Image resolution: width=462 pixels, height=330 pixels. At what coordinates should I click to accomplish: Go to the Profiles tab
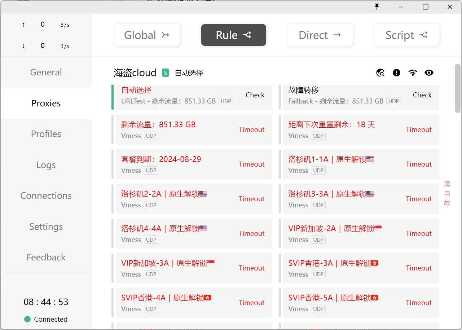point(46,134)
